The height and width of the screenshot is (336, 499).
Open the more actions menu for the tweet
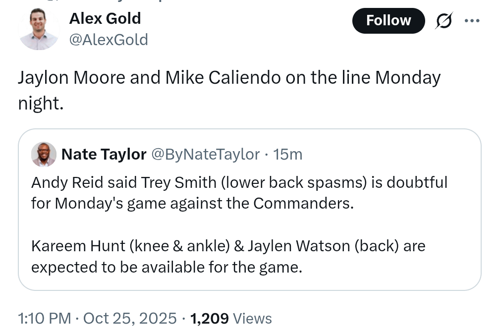coord(472,20)
